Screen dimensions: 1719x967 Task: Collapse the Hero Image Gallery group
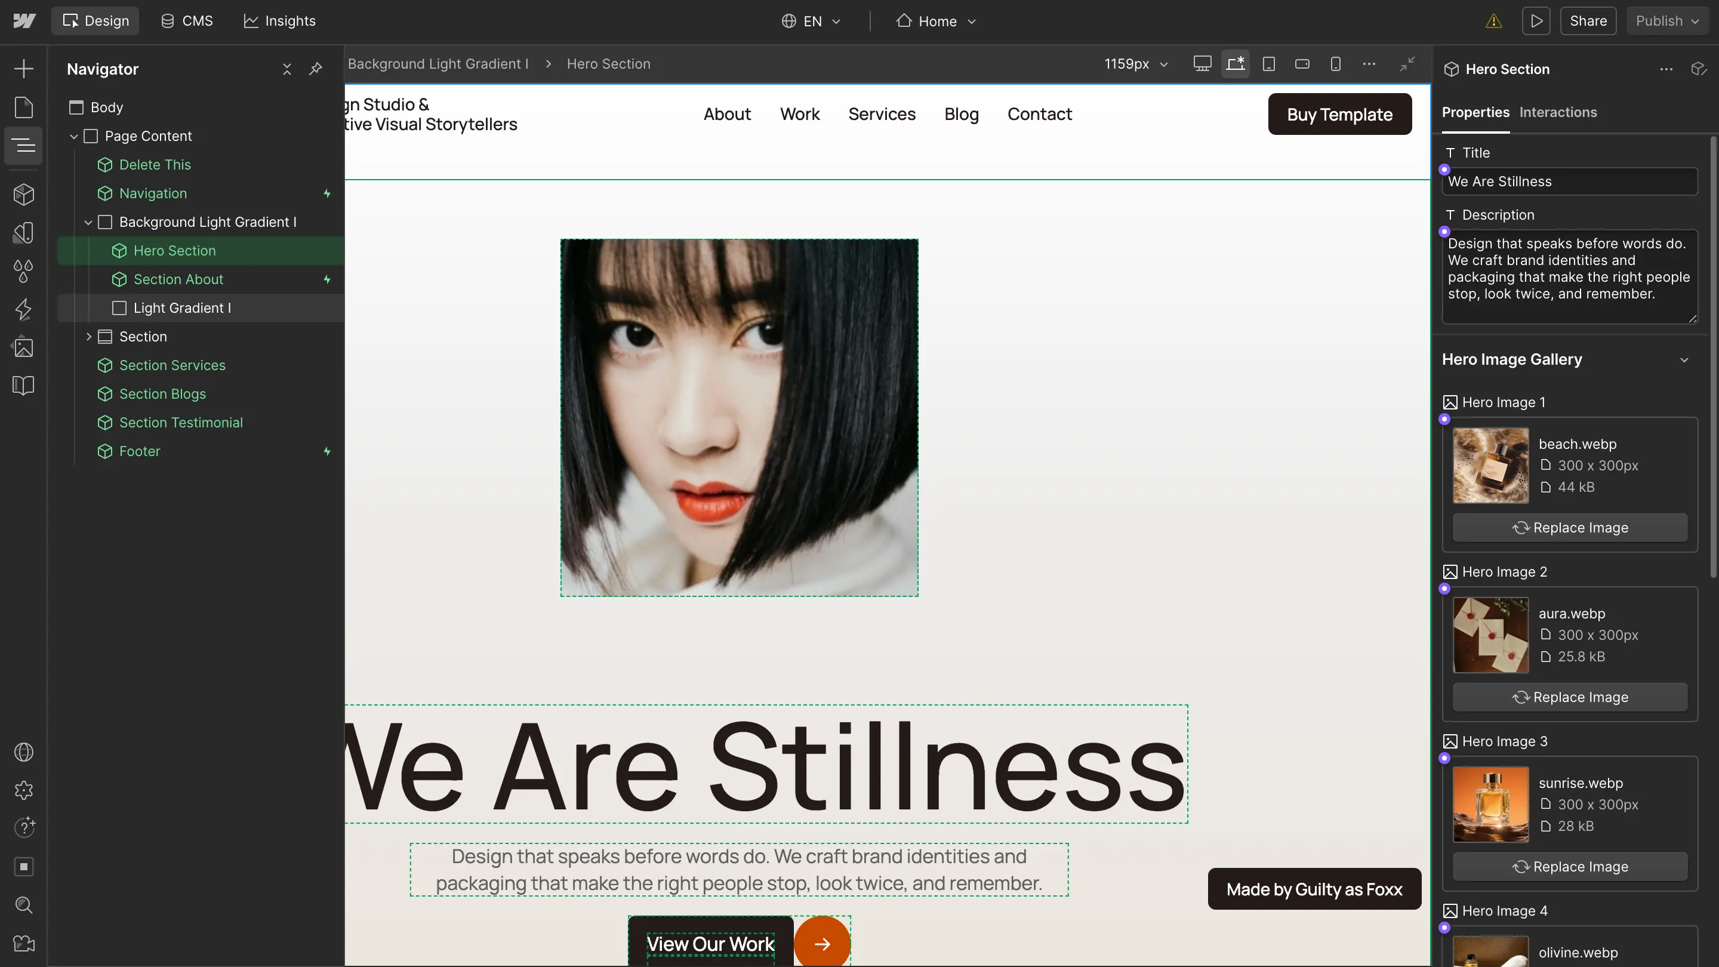click(x=1684, y=360)
